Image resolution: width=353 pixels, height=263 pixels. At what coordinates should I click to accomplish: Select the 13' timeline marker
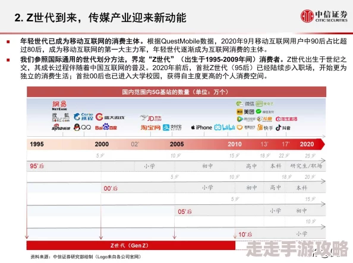tap(264, 144)
